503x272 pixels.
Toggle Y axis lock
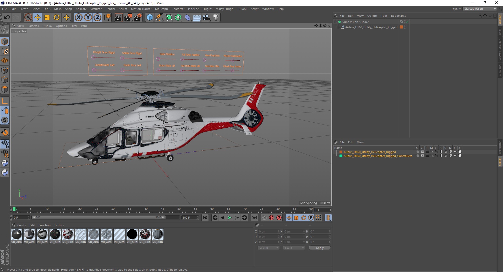pos(88,18)
